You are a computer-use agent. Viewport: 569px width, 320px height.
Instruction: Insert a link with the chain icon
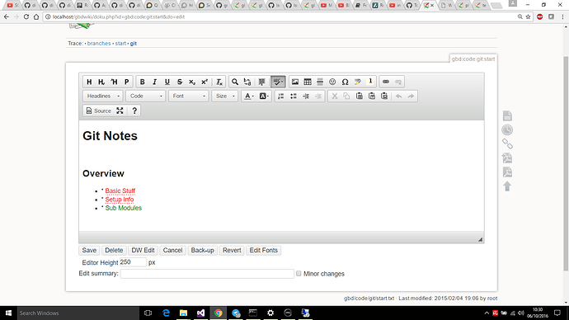pos(386,82)
